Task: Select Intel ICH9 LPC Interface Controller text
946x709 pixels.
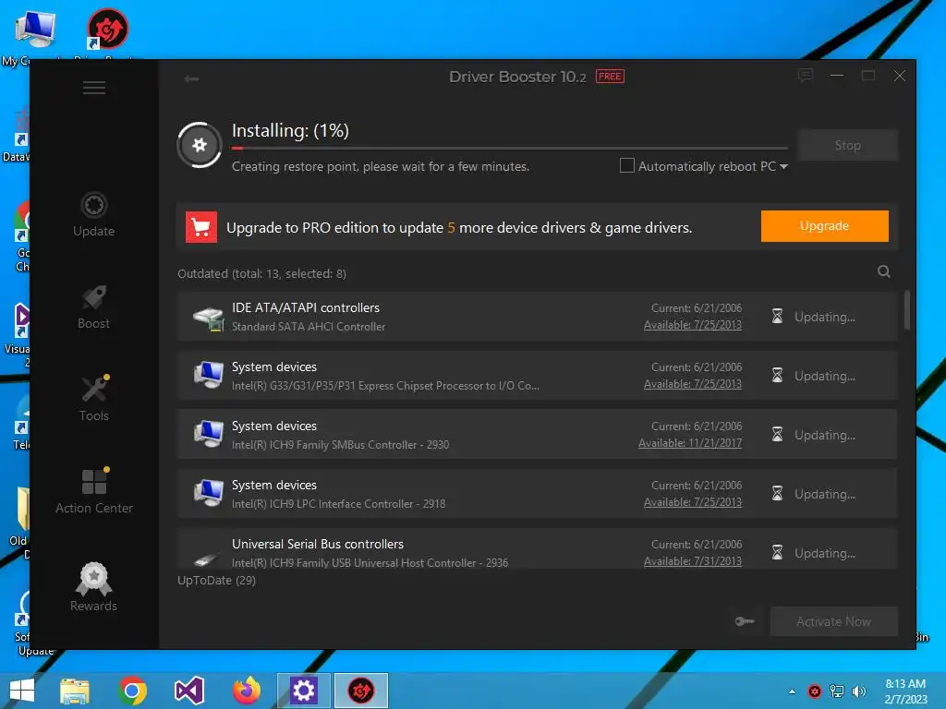Action: (x=338, y=504)
